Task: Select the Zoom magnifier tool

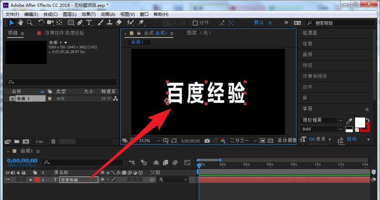Action: point(30,23)
